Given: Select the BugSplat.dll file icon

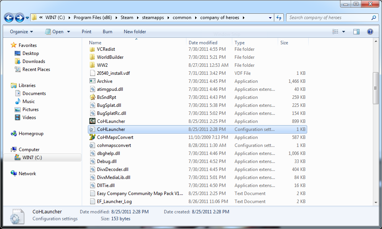Looking at the screenshot, I should pos(92,105).
